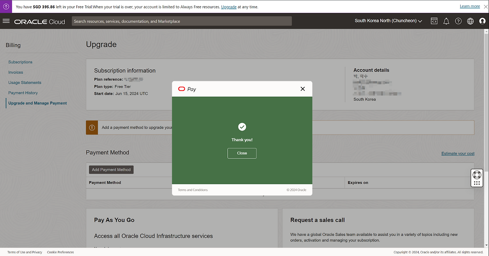Viewport: 489px width, 256px height.
Task: Follow the Upgrade link in trial banner
Action: coord(229,7)
